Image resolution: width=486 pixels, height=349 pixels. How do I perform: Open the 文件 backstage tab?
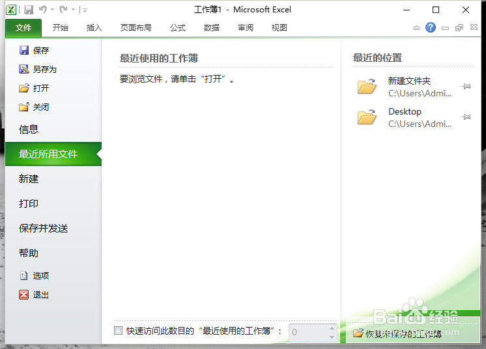23,28
